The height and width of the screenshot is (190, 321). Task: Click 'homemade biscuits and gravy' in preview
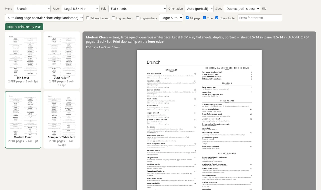[x=214, y=157]
